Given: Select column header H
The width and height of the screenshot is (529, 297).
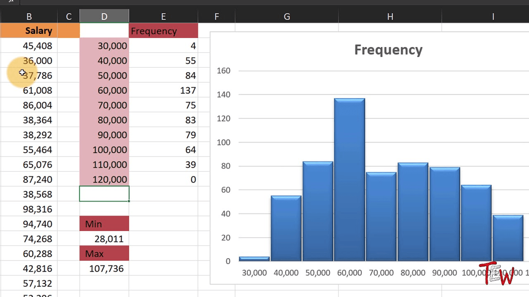Looking at the screenshot, I should pos(390,16).
